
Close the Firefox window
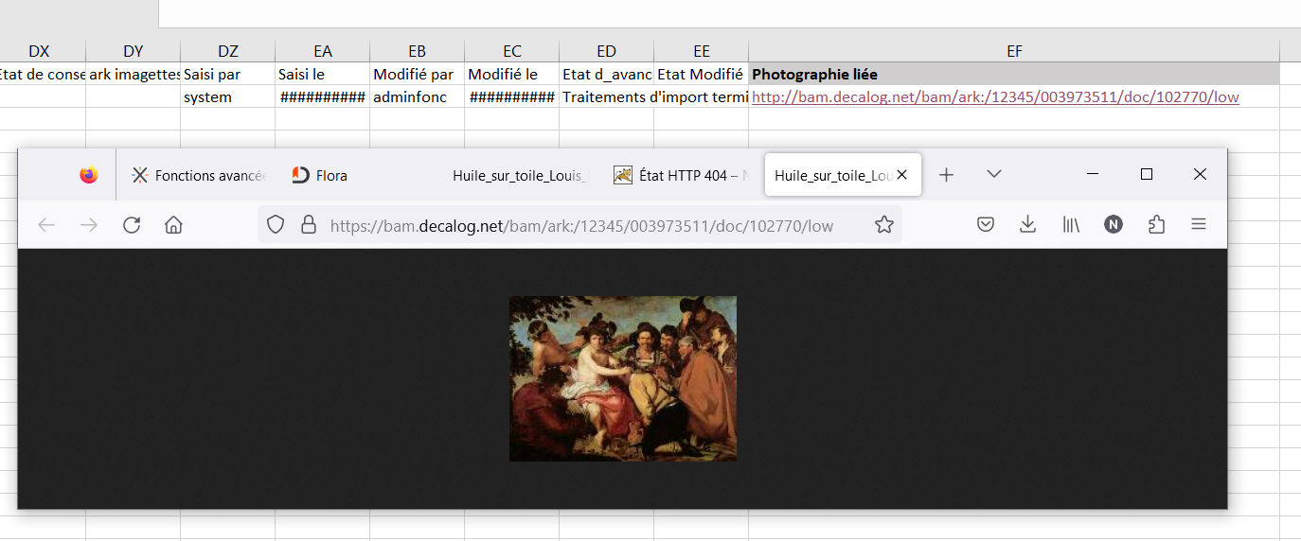[x=1200, y=174]
